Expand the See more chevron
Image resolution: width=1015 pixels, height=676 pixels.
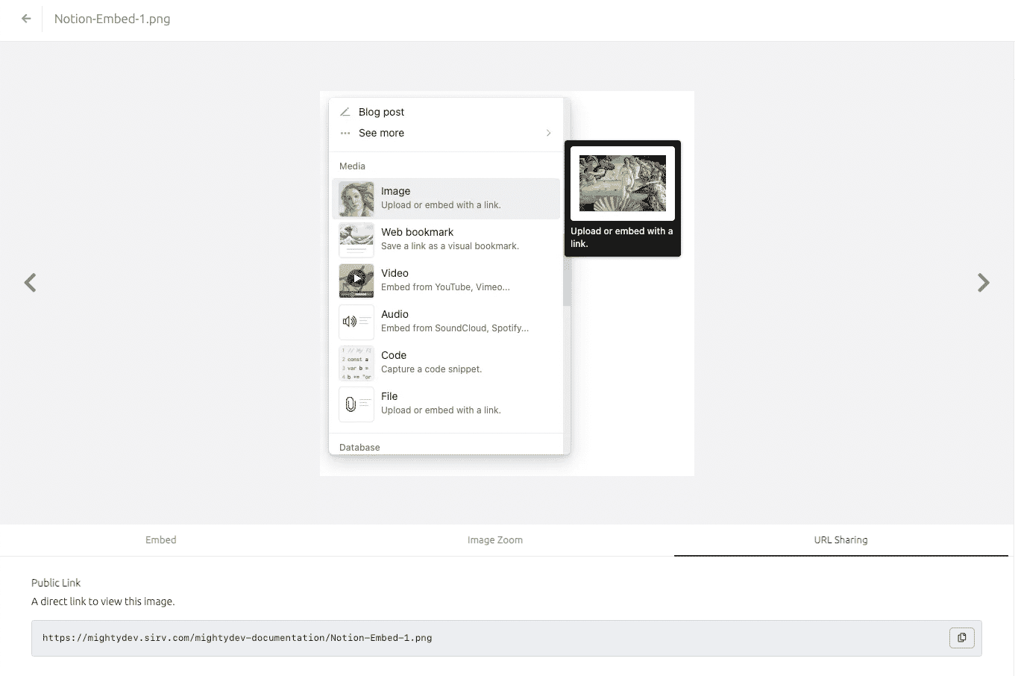(x=548, y=133)
